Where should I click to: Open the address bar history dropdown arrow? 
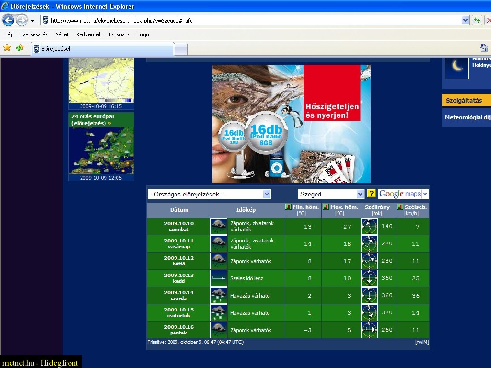[465, 20]
